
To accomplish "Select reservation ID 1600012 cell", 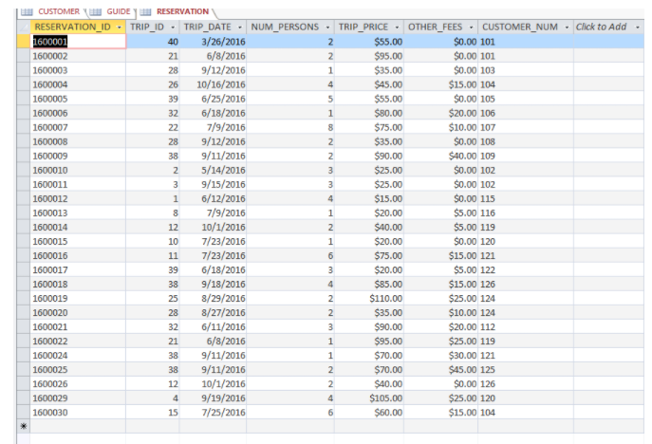I will click(x=78, y=198).
